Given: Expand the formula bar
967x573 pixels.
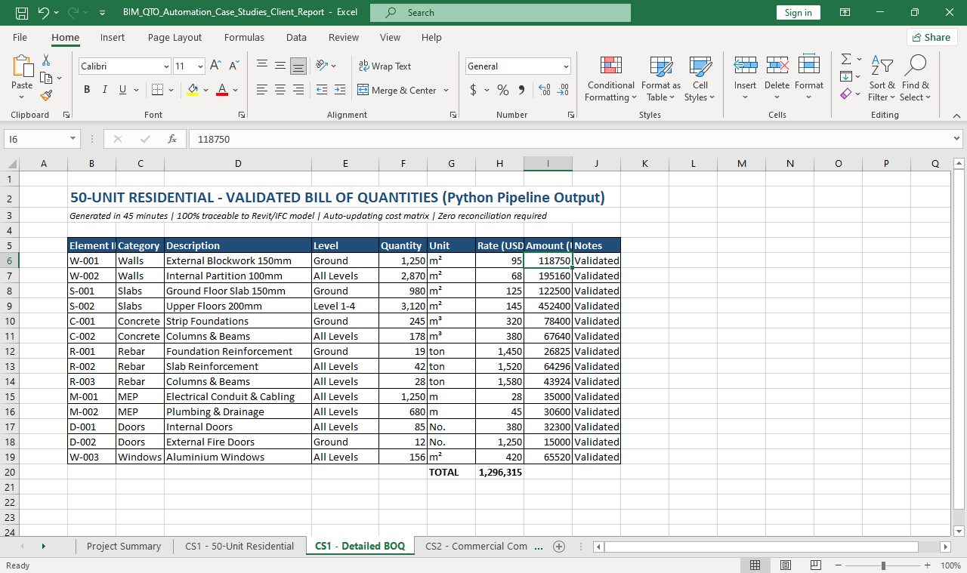Looking at the screenshot, I should click(x=957, y=139).
